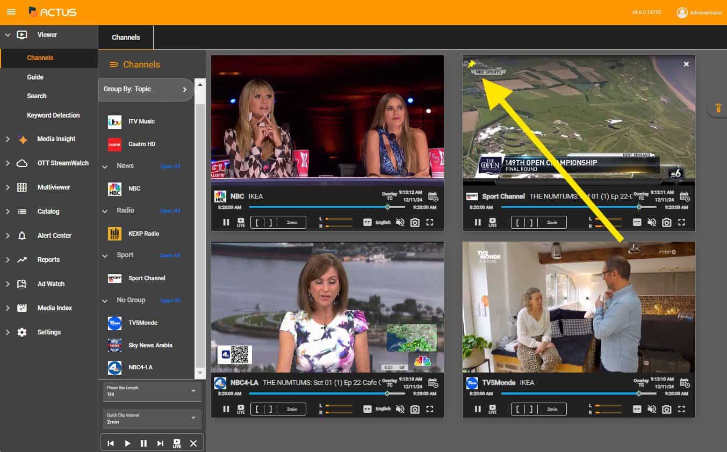The height and width of the screenshot is (452, 727).
Task: Jump to live on NBC4-LA player
Action: click(241, 409)
